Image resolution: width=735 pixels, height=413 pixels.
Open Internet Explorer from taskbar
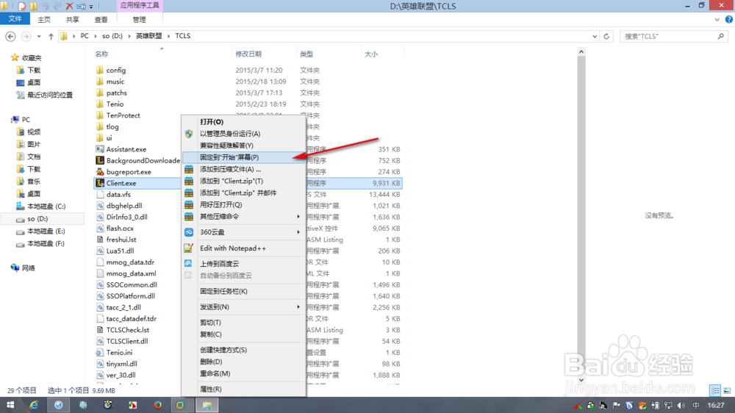[x=34, y=405]
